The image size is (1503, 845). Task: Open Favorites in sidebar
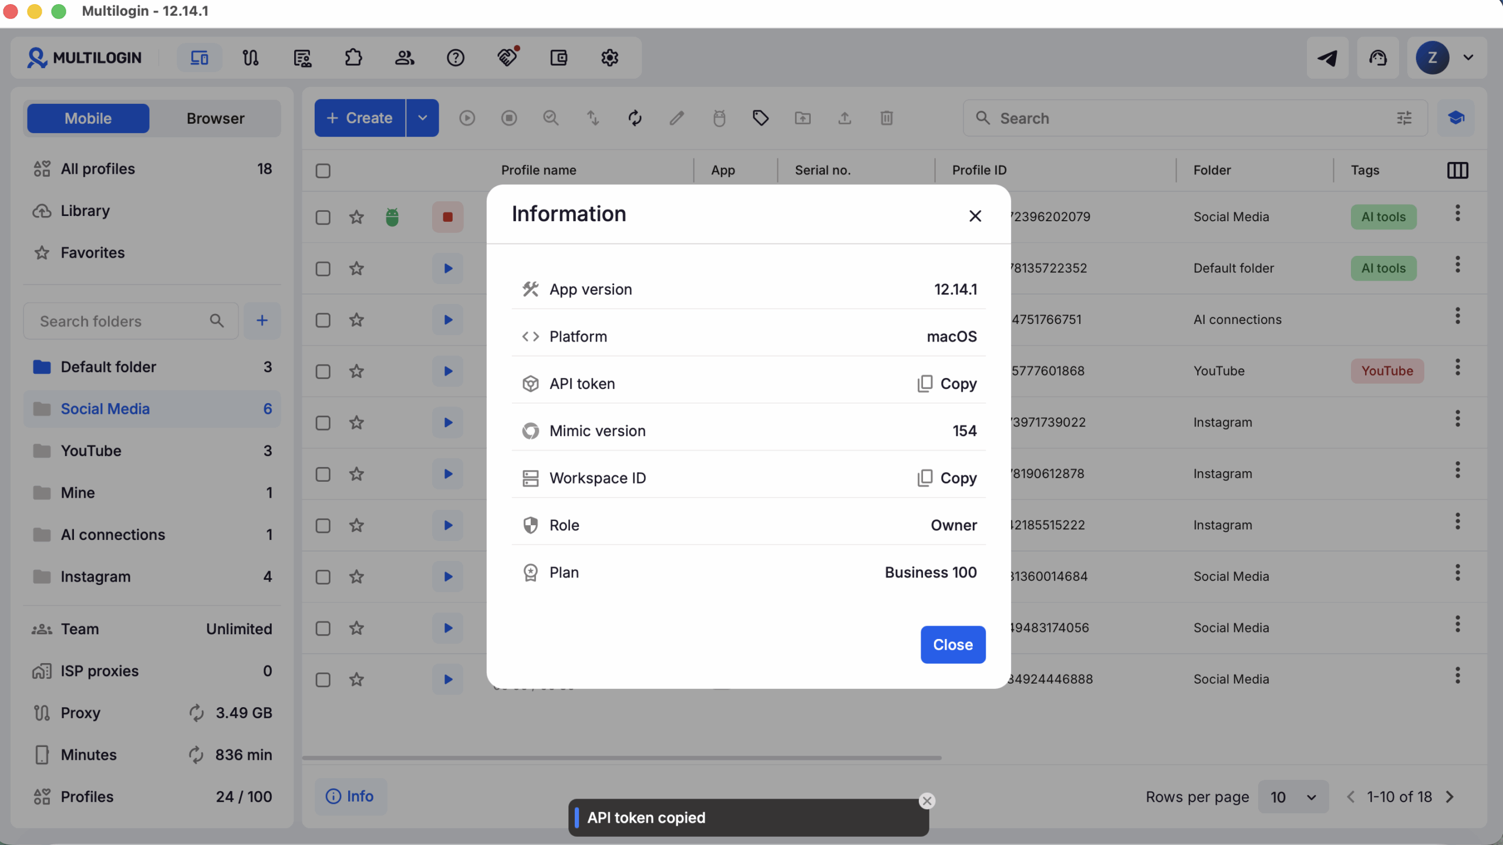click(152, 253)
